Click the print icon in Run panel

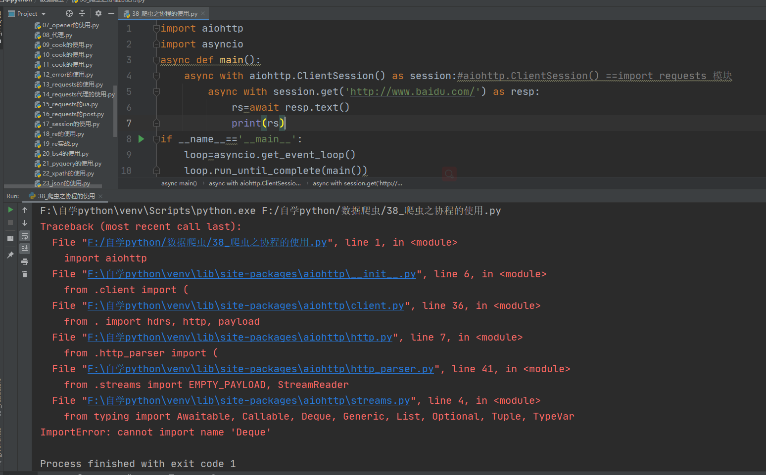pyautogui.click(x=25, y=261)
